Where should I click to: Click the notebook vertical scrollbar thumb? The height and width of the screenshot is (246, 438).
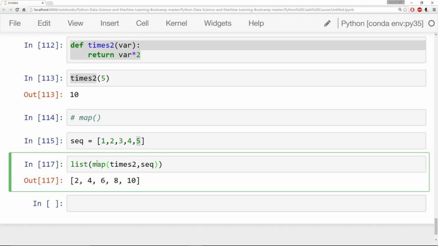436,227
